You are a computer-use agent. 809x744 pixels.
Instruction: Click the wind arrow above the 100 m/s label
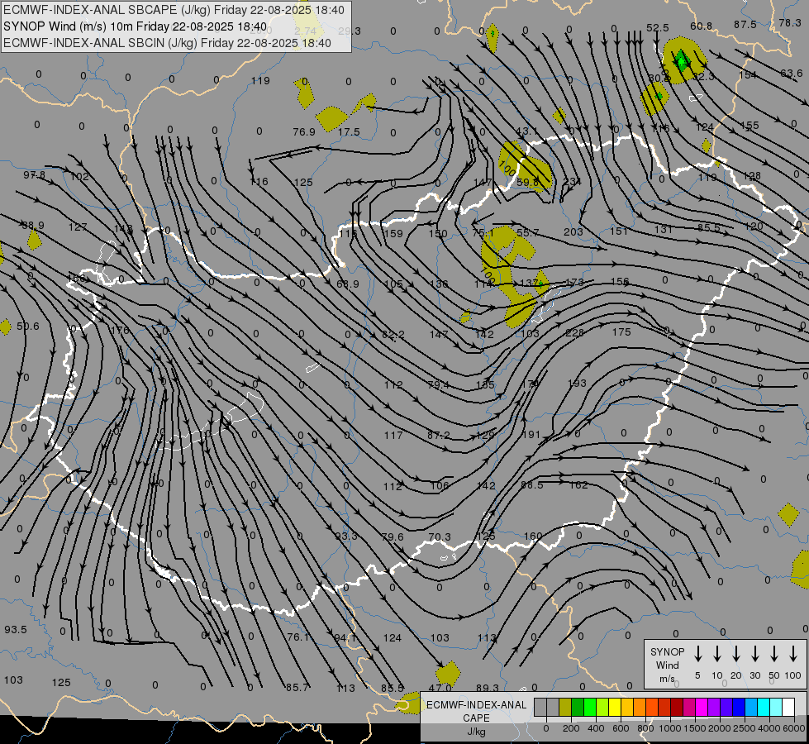pos(793,654)
